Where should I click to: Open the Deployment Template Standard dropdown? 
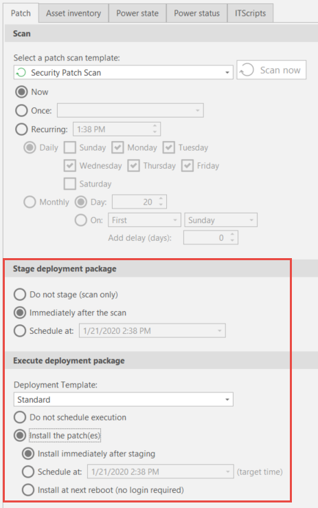[123, 399]
